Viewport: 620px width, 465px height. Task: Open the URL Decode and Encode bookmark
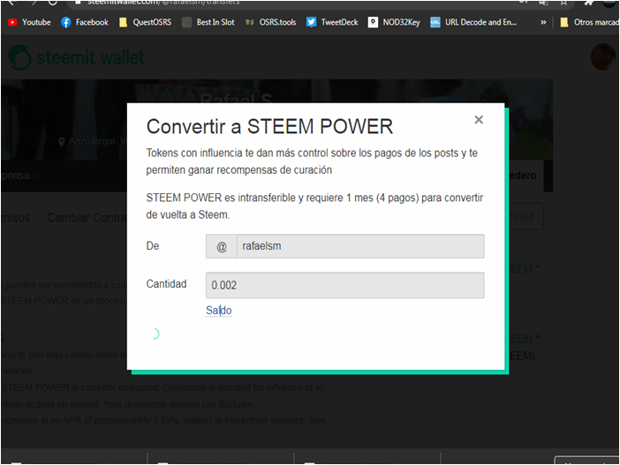pyautogui.click(x=473, y=22)
